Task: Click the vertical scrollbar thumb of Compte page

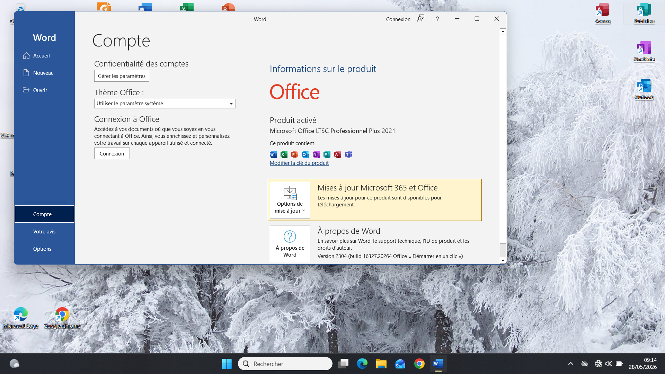Action: (x=503, y=139)
